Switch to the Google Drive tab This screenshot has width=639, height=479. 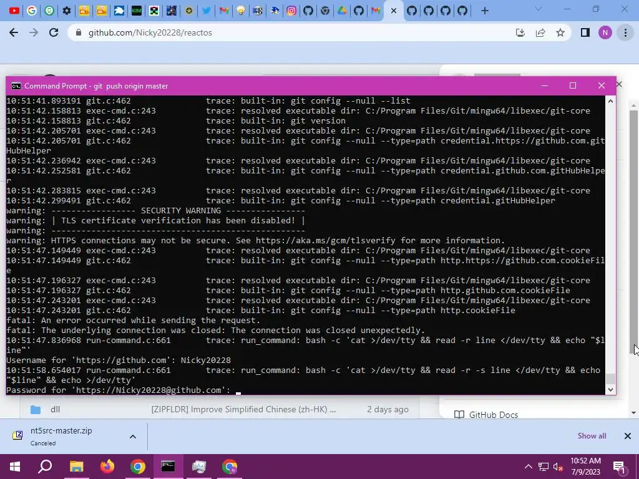tap(342, 11)
